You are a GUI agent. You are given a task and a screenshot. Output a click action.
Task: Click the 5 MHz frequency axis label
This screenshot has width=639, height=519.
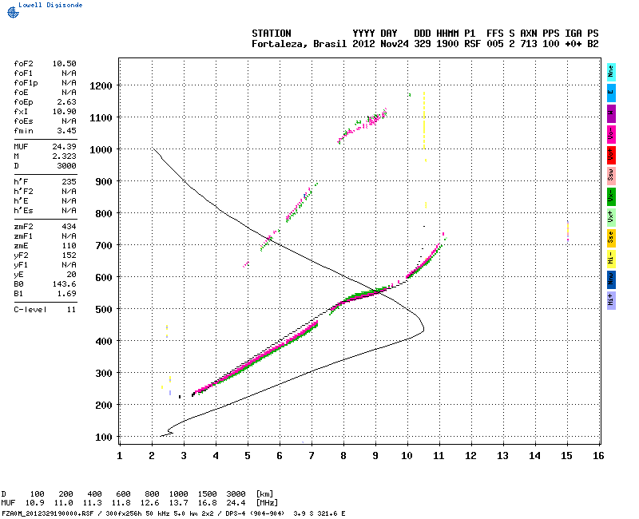tap(248, 456)
